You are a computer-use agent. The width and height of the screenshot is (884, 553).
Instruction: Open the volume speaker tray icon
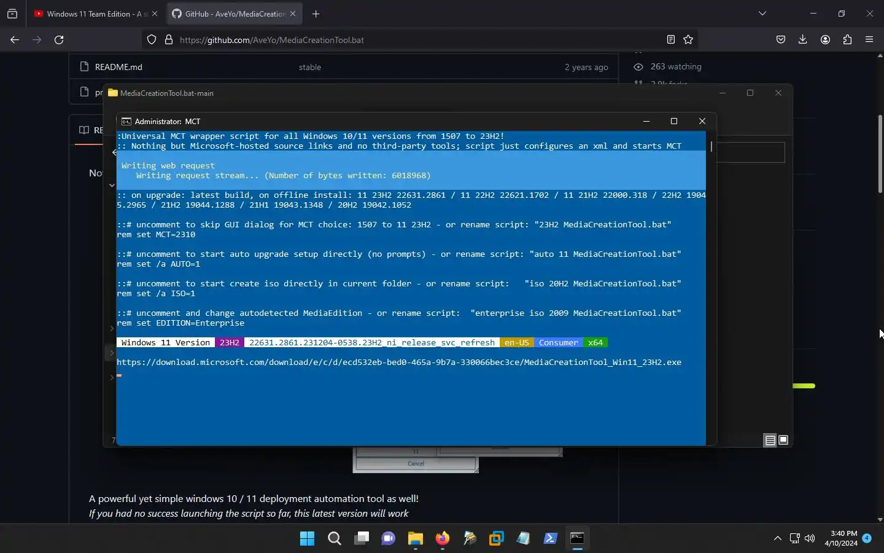(x=810, y=538)
